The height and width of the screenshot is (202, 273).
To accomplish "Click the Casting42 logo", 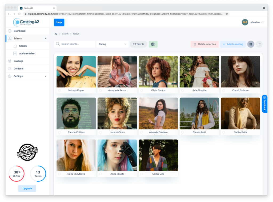I will click(26, 22).
